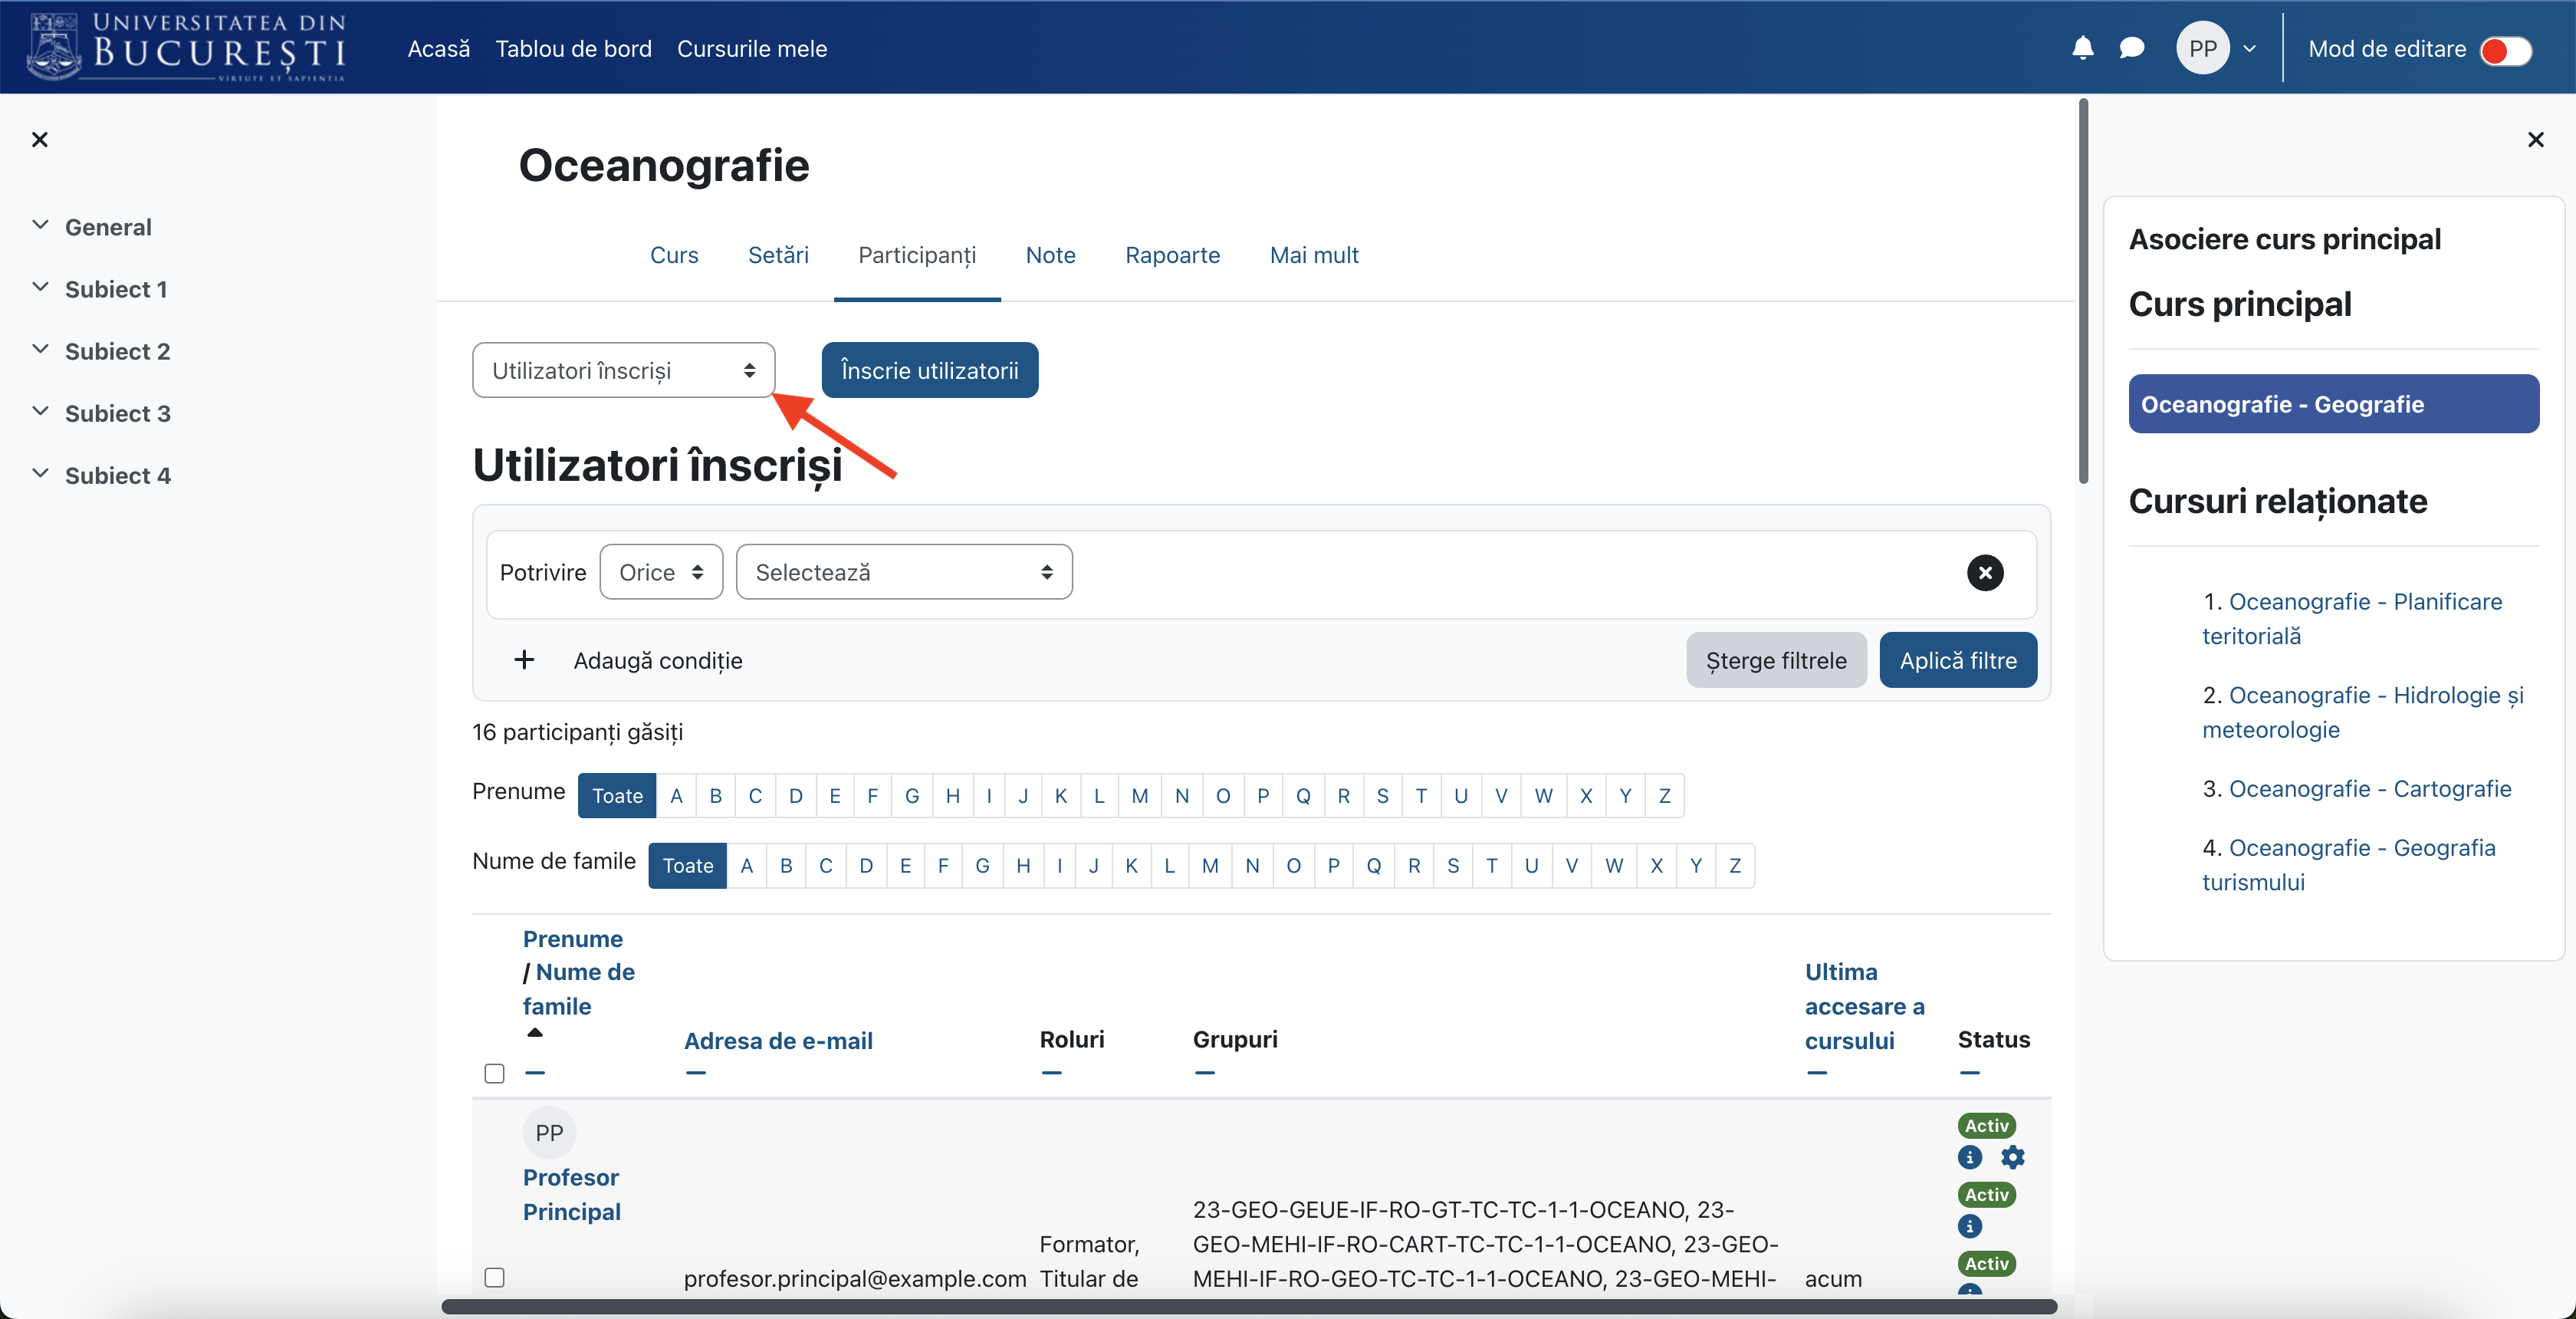This screenshot has height=1319, width=2576.
Task: Sort by Nume de famile header link
Action: (x=579, y=989)
